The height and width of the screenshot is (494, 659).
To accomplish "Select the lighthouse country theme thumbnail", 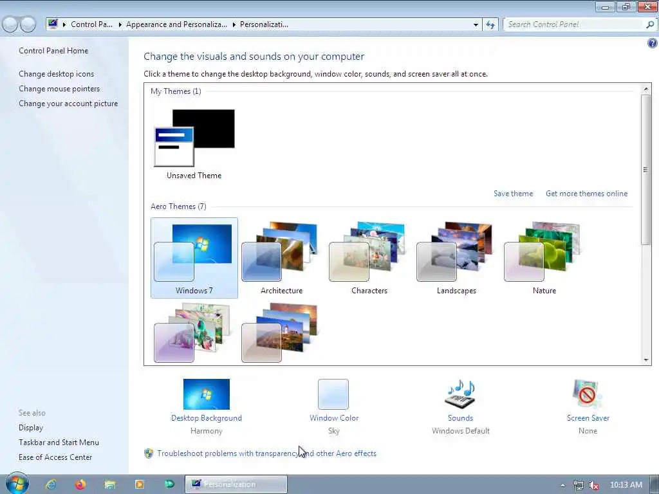I will (280, 333).
